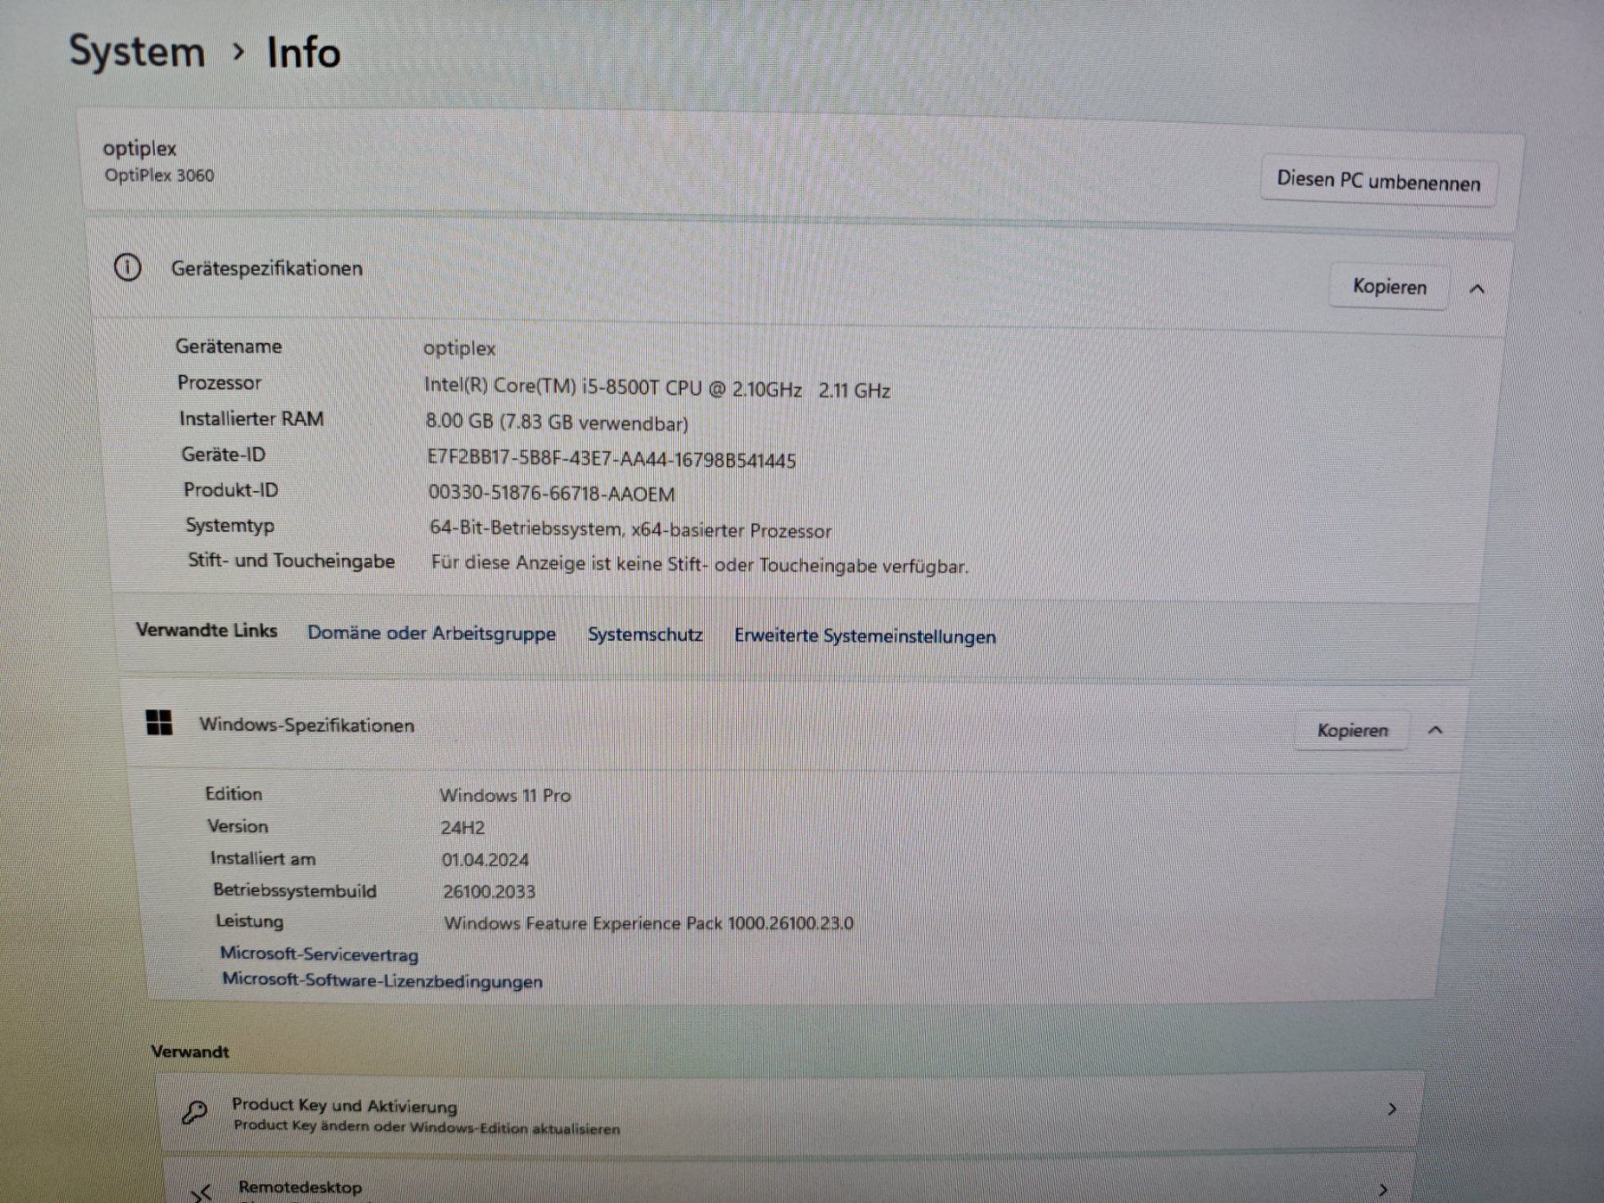Select the install date 01.04.2024
This screenshot has width=1604, height=1203.
(485, 860)
